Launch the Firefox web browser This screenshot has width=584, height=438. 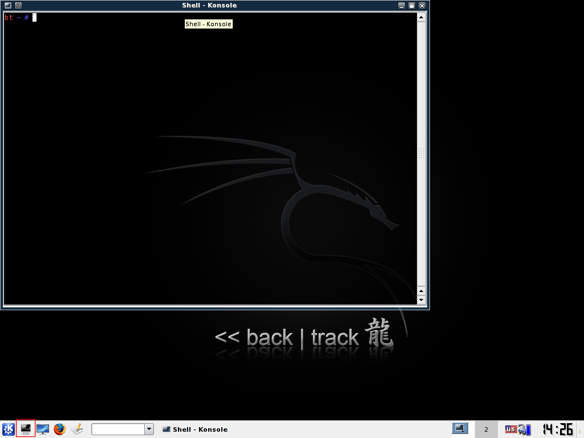coord(59,429)
